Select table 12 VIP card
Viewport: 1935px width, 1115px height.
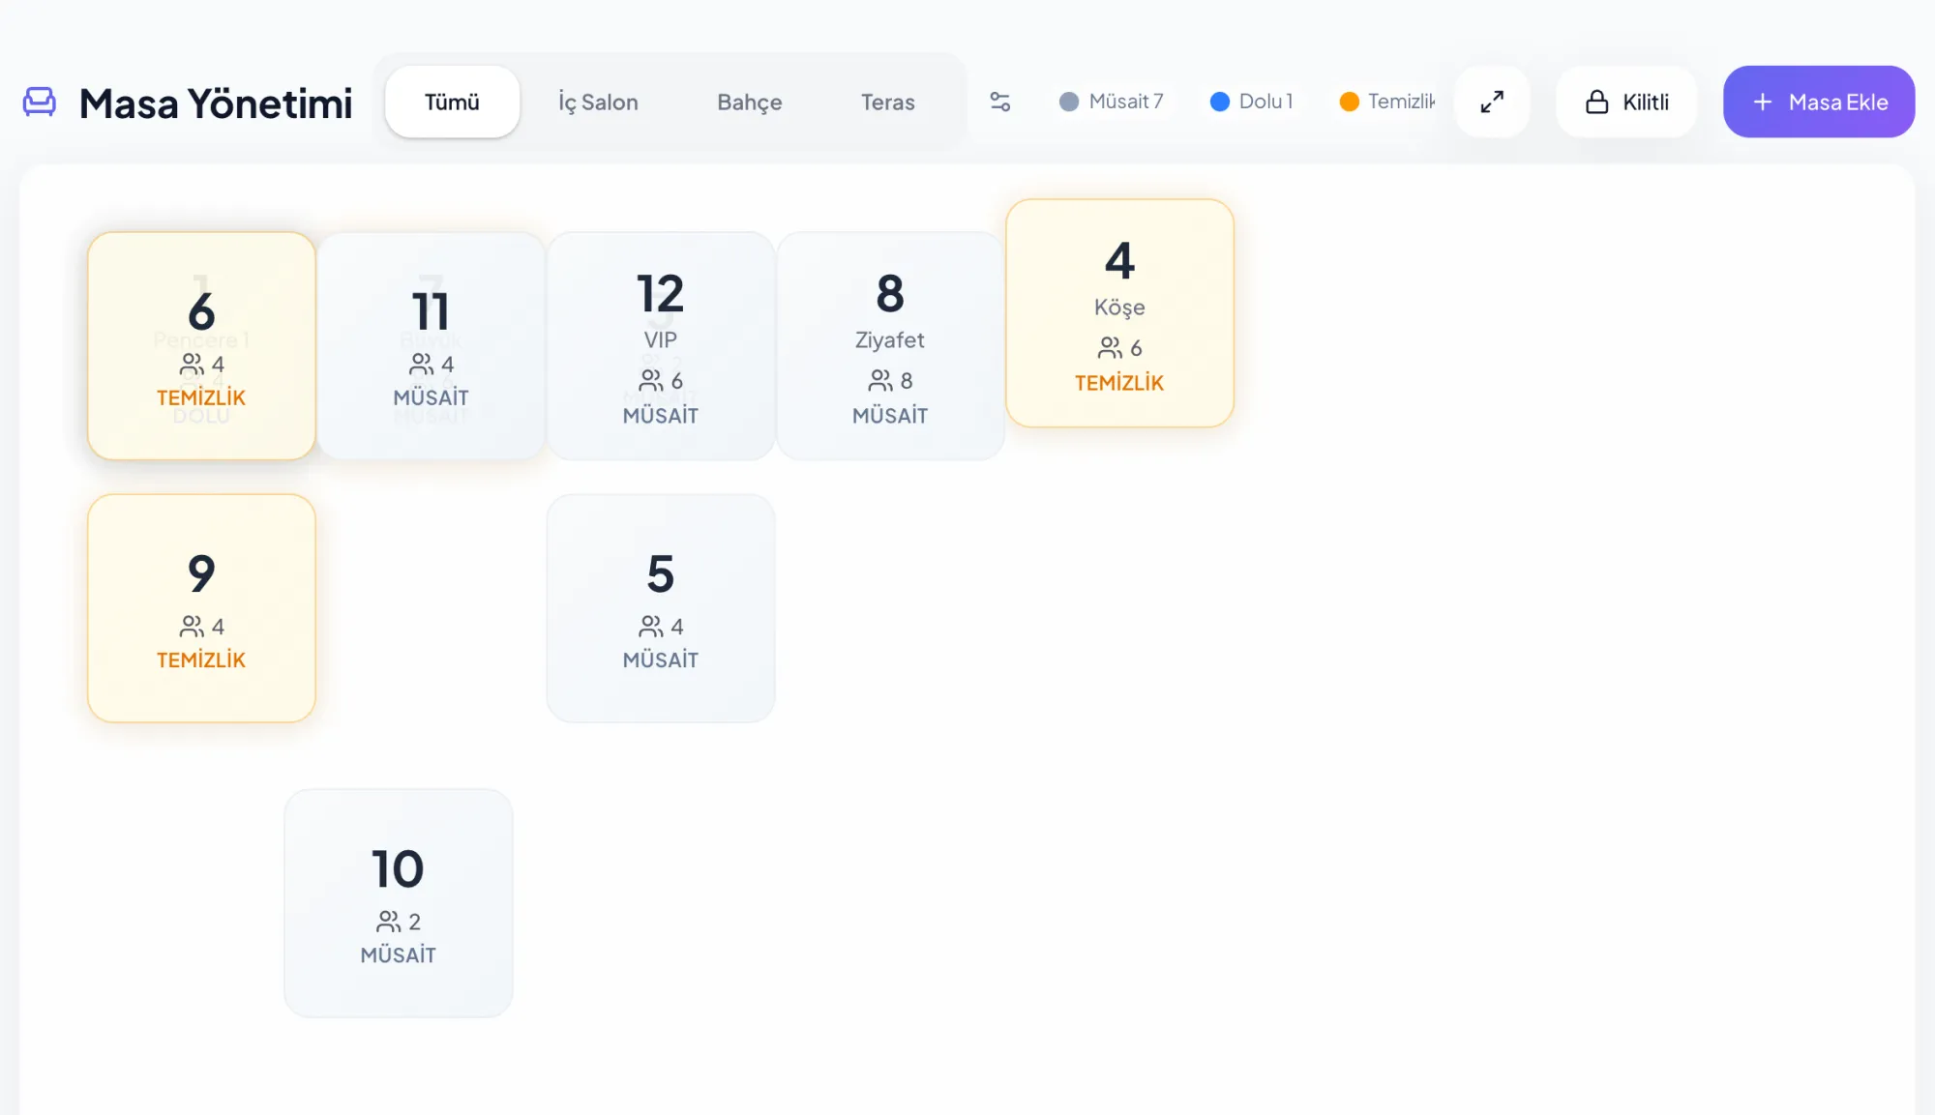661,346
